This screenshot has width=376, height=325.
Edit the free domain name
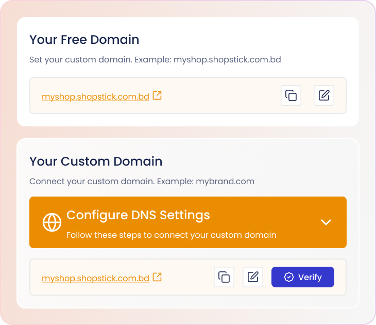(324, 95)
